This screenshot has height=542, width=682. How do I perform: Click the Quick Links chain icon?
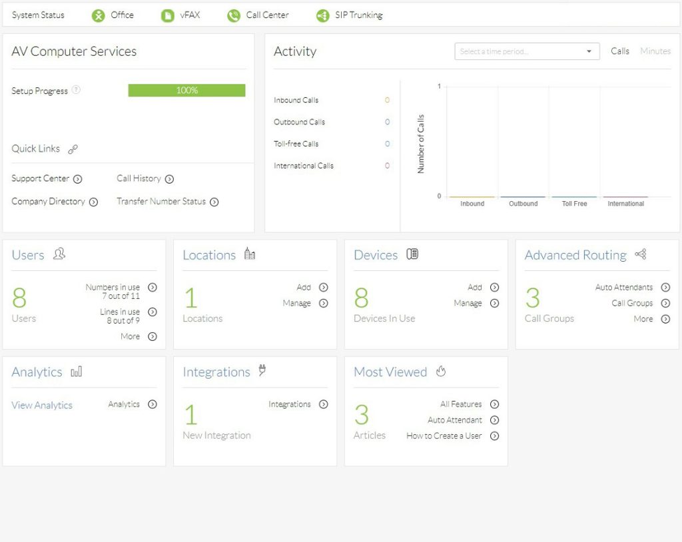(73, 149)
